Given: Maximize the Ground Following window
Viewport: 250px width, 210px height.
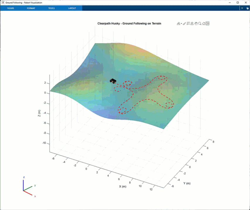Looking at the screenshot, I should (x=238, y=3).
